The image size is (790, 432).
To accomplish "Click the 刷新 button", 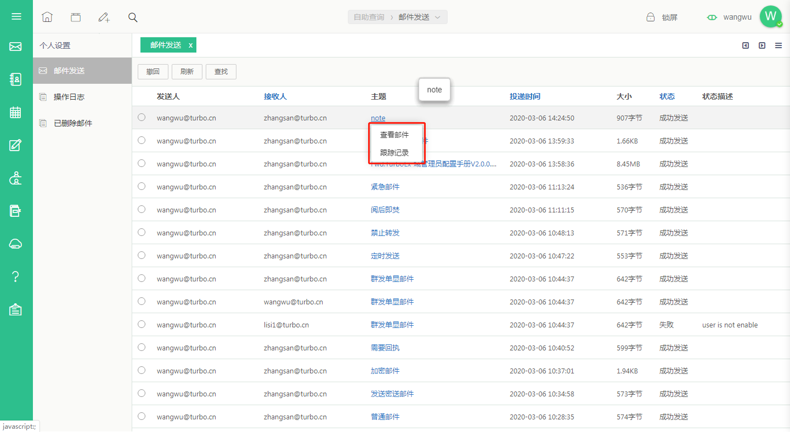I will 187,72.
